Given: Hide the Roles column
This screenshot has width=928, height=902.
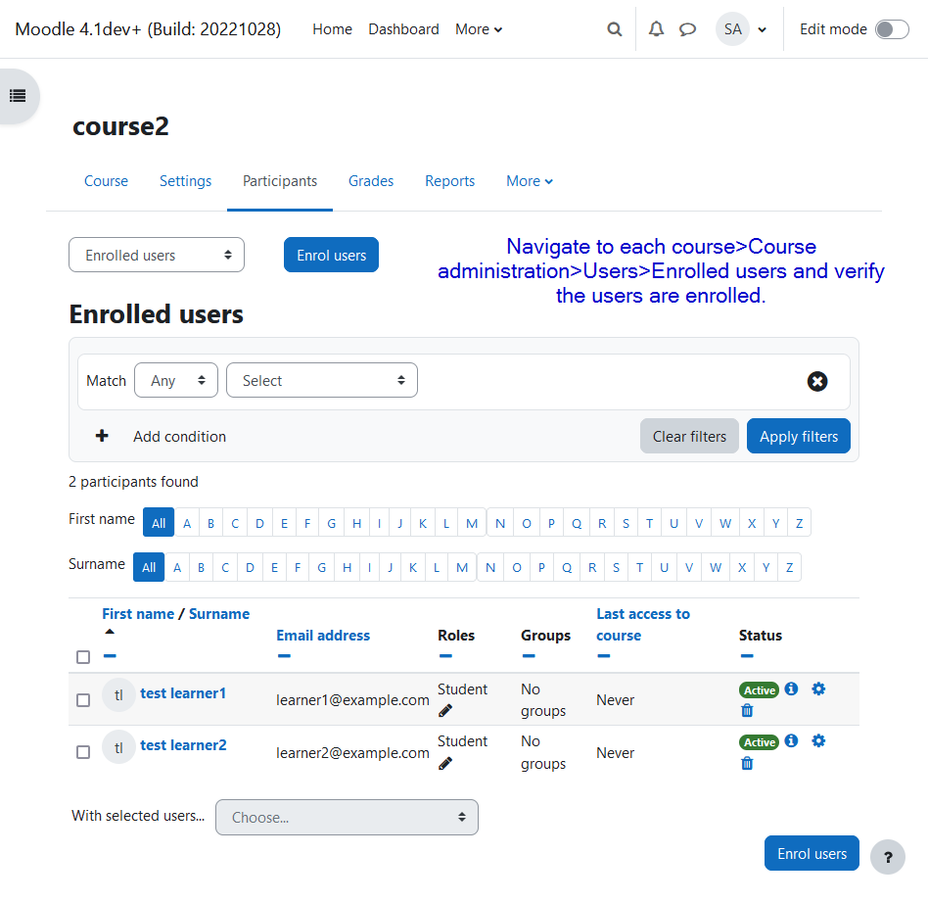Looking at the screenshot, I should [445, 655].
